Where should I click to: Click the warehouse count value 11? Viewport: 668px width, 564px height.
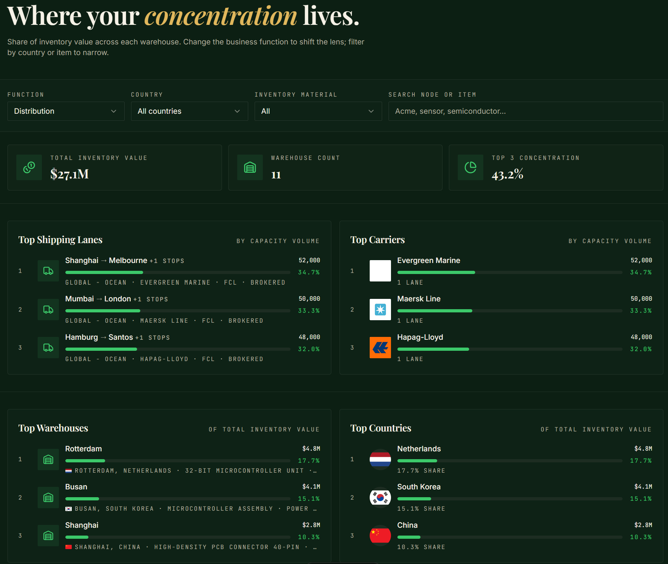click(276, 175)
